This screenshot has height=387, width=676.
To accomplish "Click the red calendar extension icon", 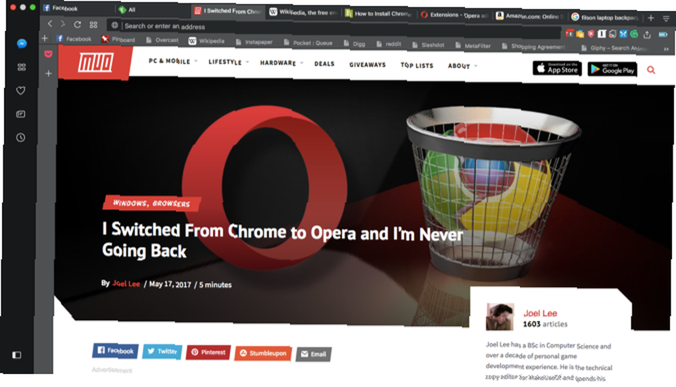I will click(569, 32).
